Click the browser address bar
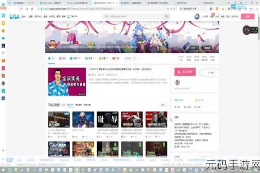Screen dimensions: 260x173 pyautogui.click(x=106, y=9)
